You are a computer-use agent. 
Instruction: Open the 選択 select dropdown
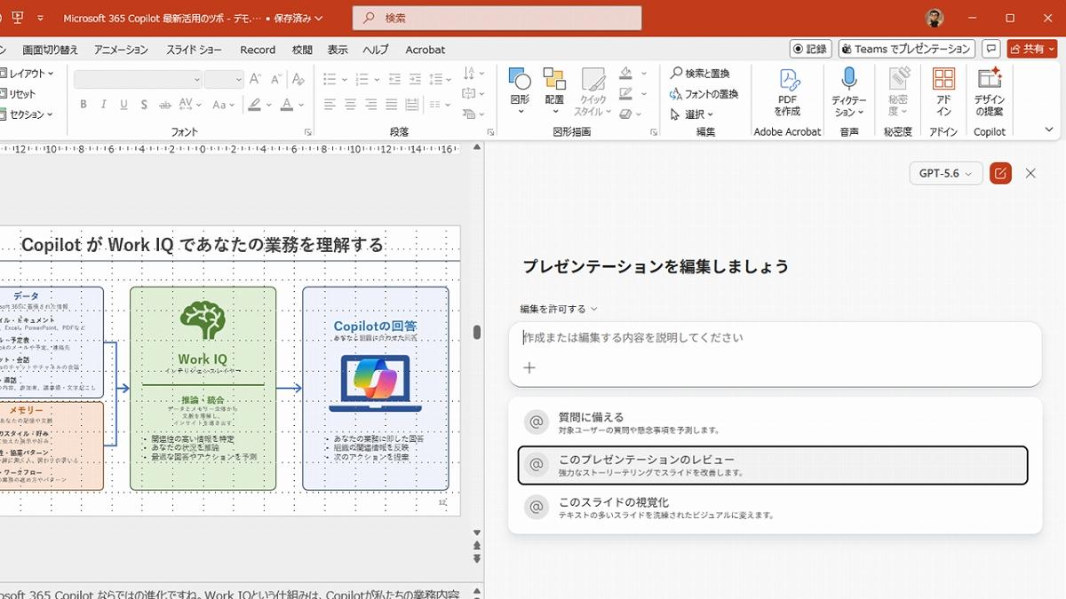pos(693,114)
